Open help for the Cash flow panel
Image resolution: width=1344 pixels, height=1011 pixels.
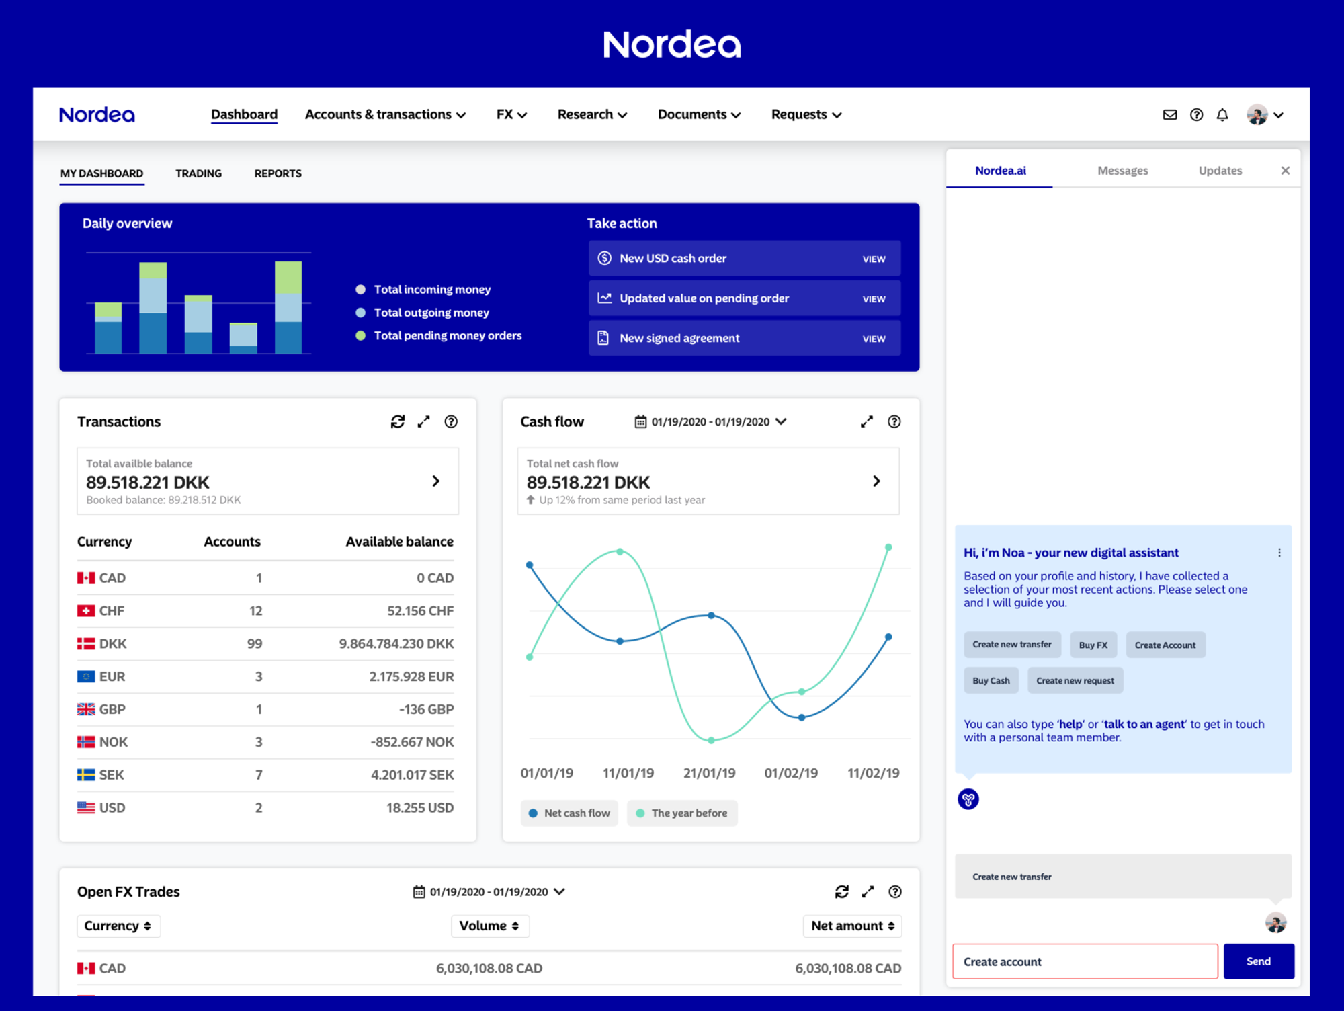click(x=894, y=421)
